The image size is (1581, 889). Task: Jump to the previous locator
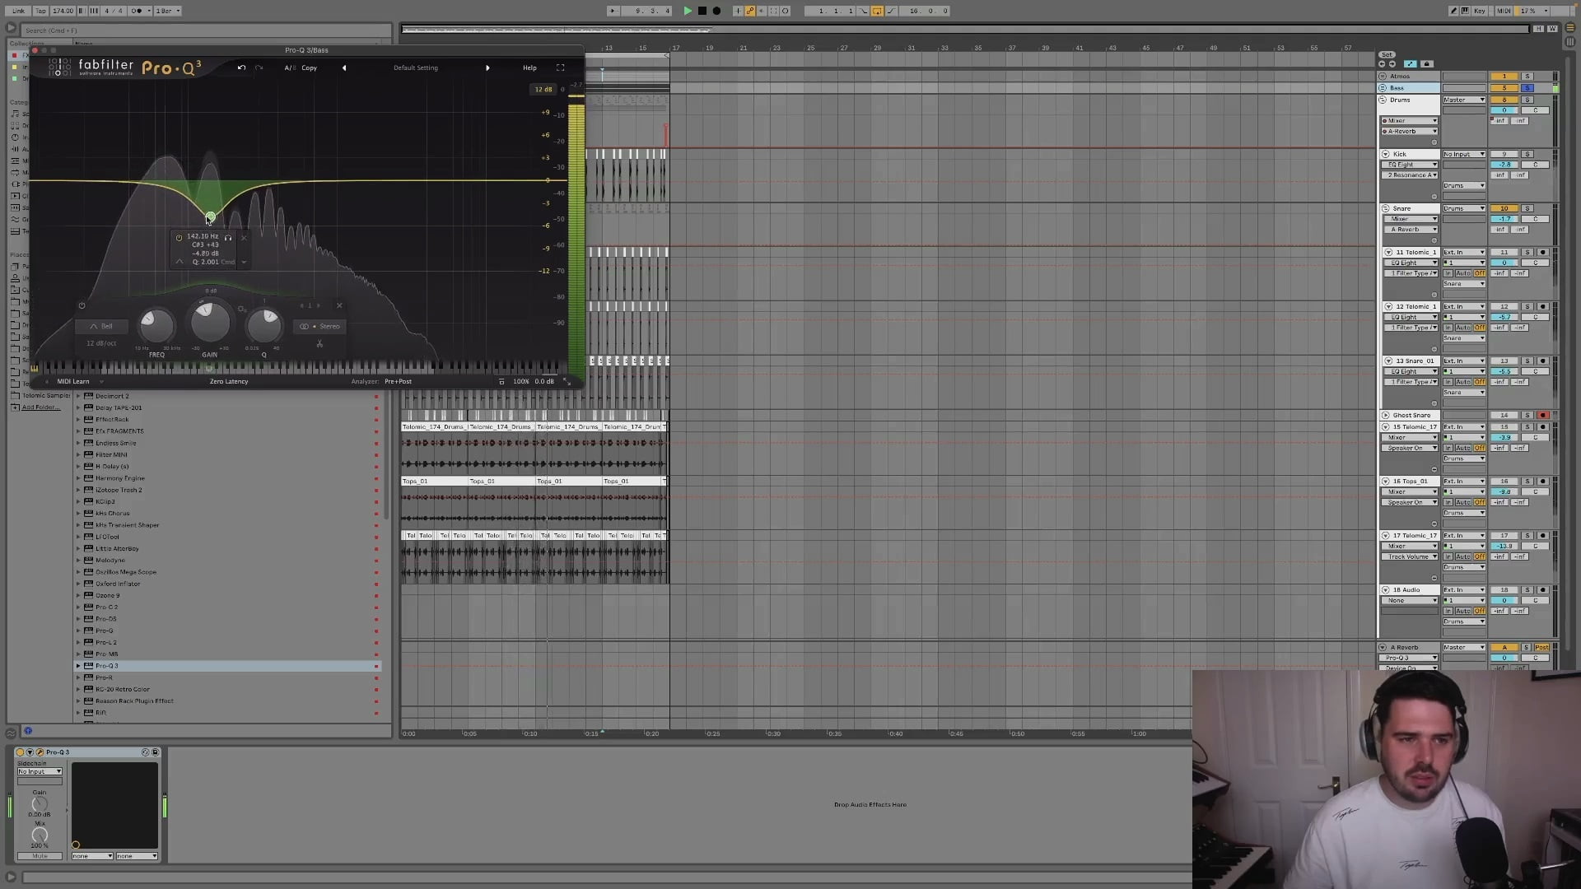1383,64
